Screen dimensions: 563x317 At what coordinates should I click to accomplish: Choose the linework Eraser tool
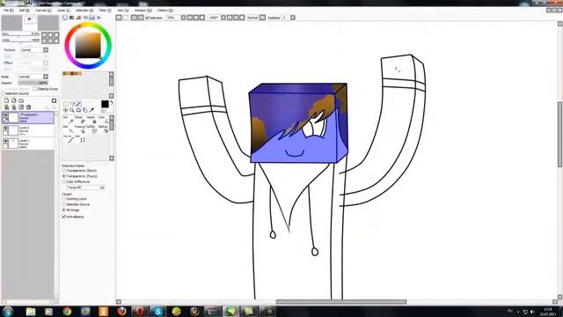(80, 121)
